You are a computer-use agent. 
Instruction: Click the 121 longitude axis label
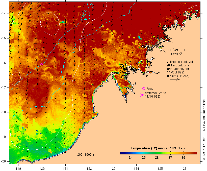(x=65, y=169)
